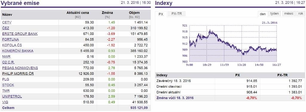Click the PX index day chart

[231, 44]
